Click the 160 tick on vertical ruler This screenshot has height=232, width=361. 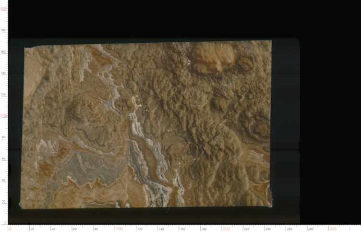[3, 51]
